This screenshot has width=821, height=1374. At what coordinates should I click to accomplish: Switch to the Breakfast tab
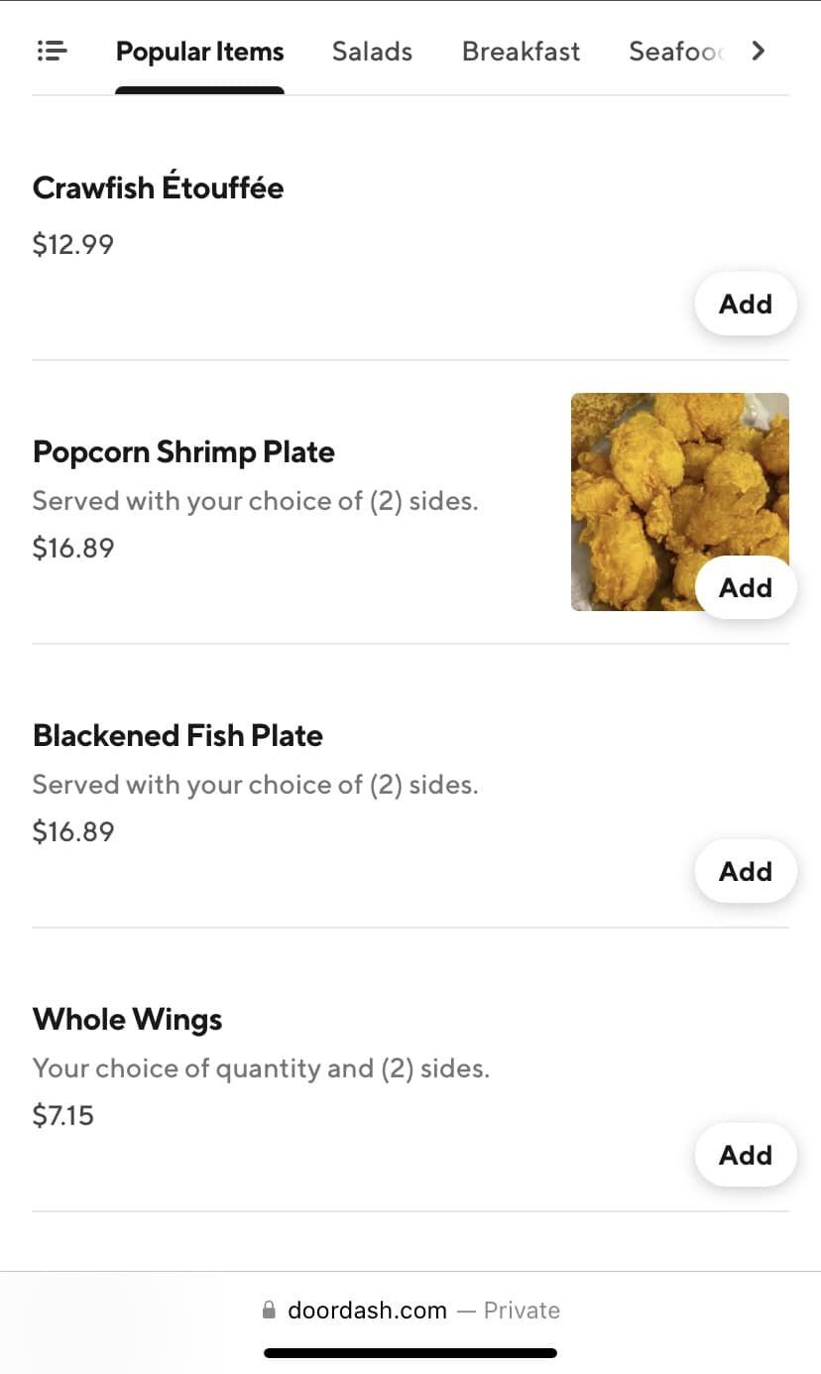[x=521, y=52]
